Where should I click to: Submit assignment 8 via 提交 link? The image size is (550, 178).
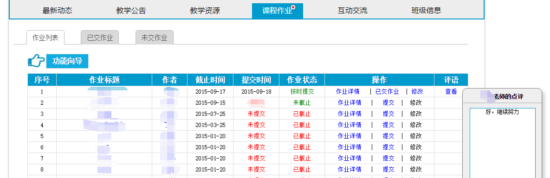coord(388,170)
